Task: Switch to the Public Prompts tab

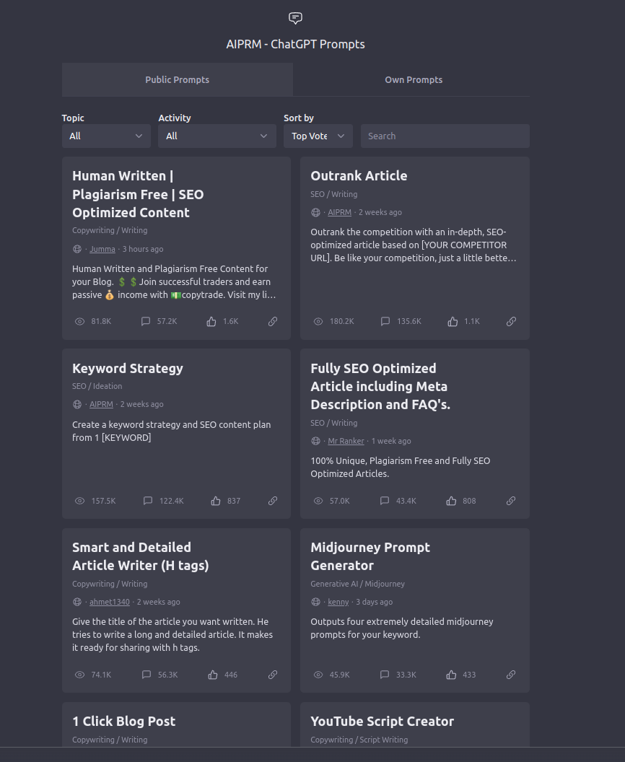Action: (x=178, y=79)
